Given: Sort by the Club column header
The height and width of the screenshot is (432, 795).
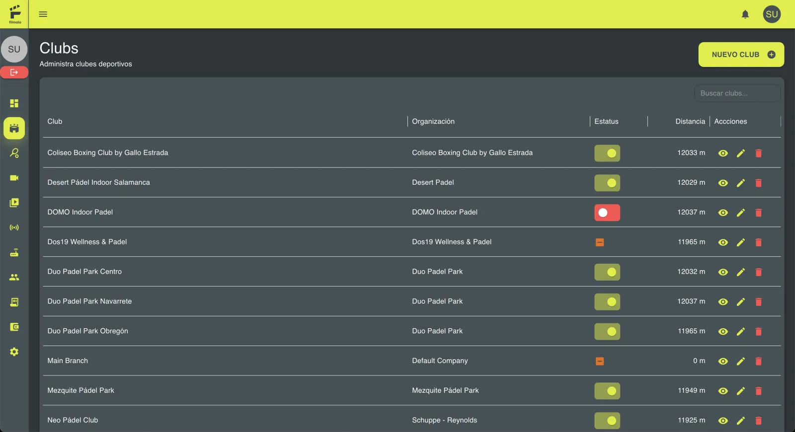Looking at the screenshot, I should click(x=55, y=122).
